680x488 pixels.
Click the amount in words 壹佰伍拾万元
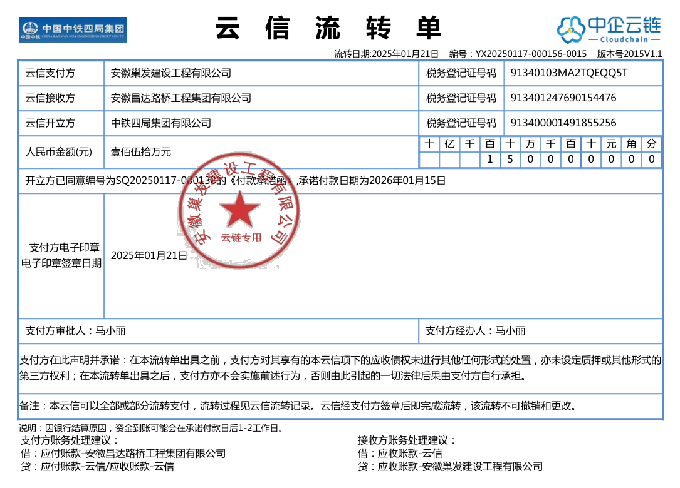pyautogui.click(x=141, y=152)
